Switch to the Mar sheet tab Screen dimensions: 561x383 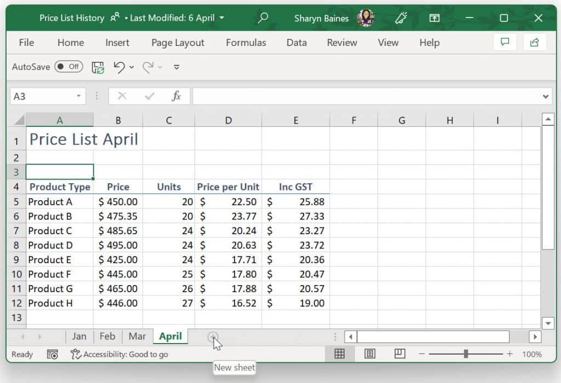pos(137,336)
